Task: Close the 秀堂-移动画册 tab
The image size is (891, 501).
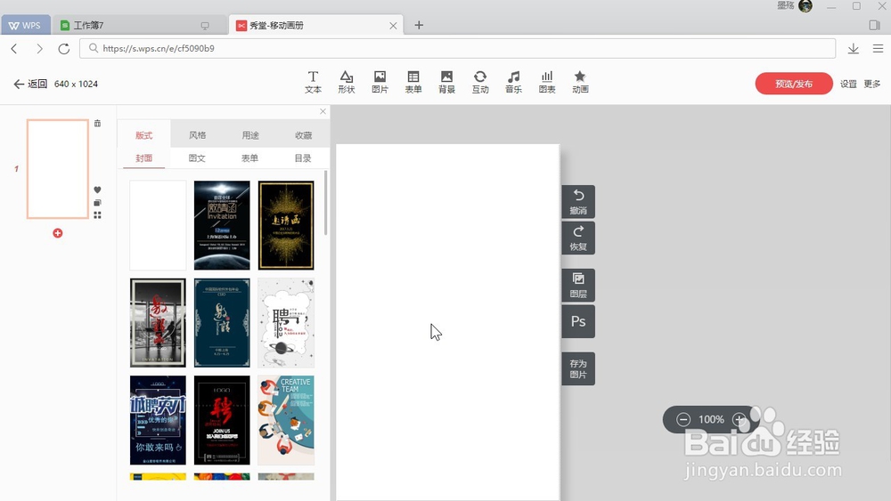Action: tap(393, 26)
